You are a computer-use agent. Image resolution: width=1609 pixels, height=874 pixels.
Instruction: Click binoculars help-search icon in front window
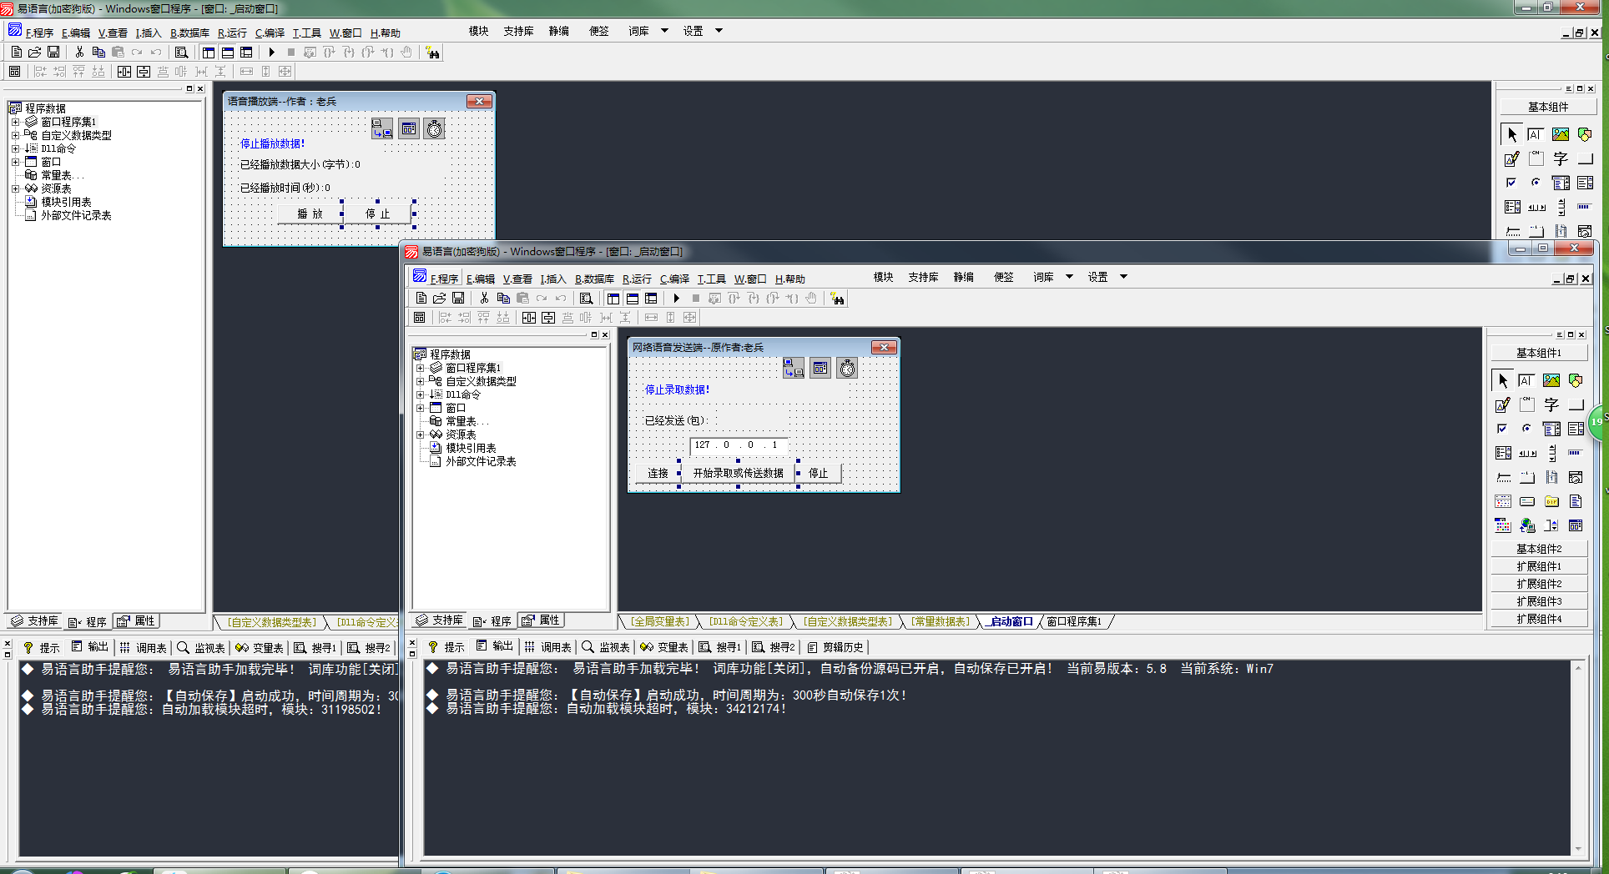point(838,299)
